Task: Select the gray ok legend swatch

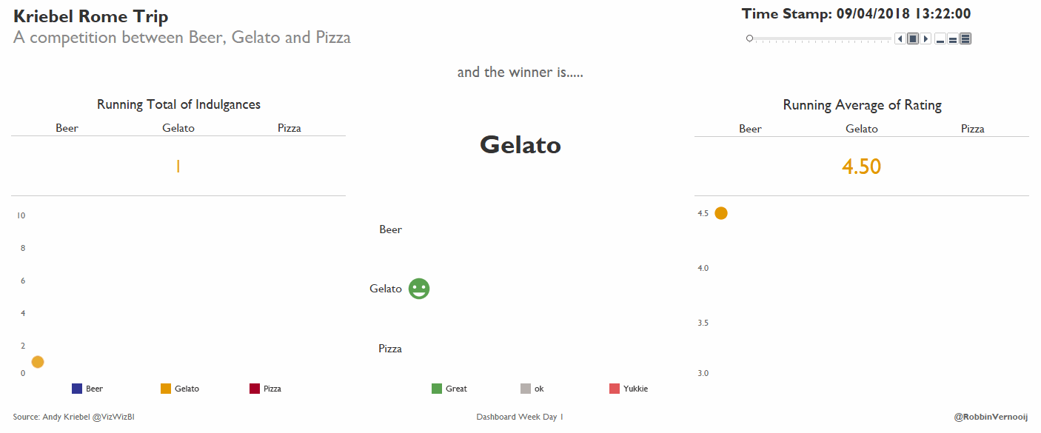Action: click(526, 389)
